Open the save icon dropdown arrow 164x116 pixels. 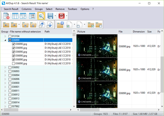click(x=55, y=16)
